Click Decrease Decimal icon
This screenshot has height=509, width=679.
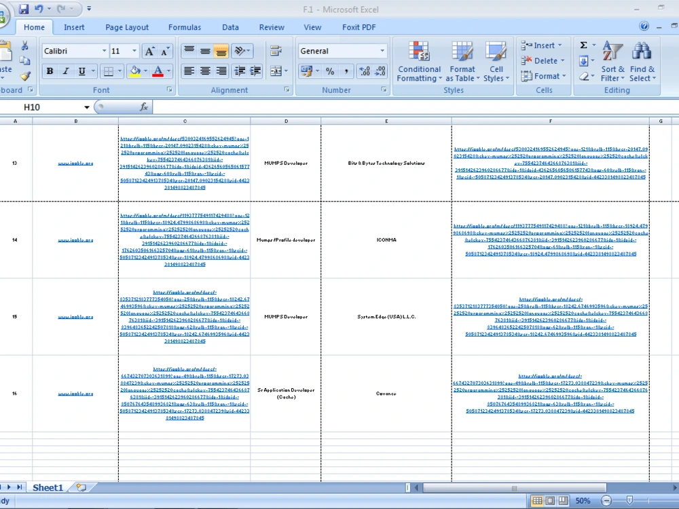tap(380, 71)
